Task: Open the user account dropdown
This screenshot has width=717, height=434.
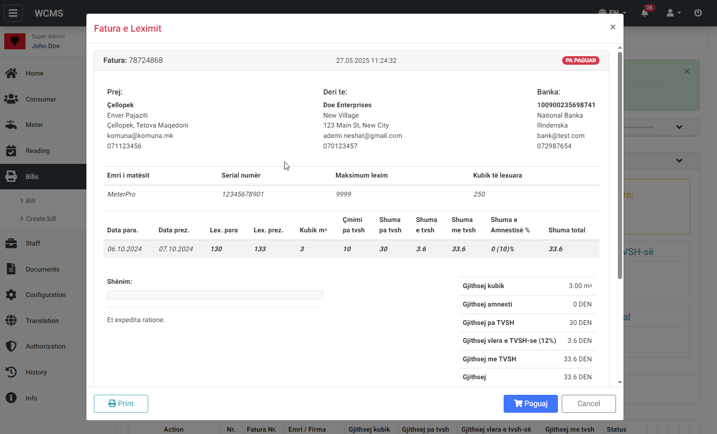Action: pyautogui.click(x=673, y=13)
